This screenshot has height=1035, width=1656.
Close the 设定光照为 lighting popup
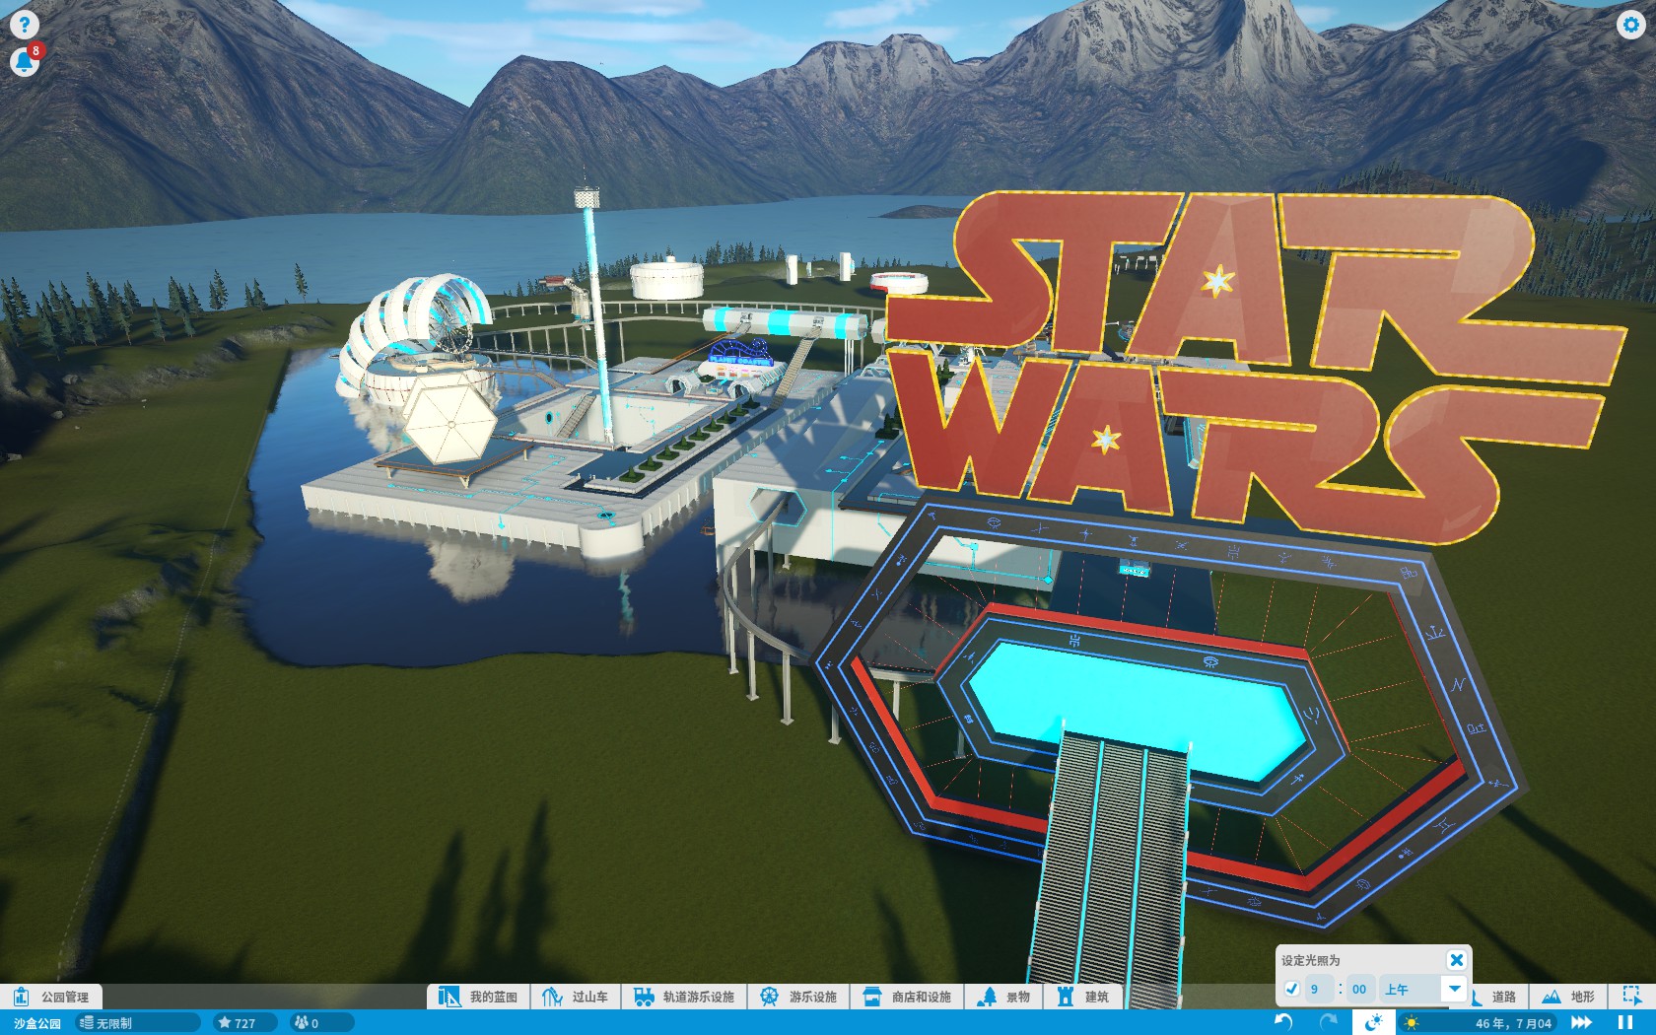click(x=1456, y=960)
